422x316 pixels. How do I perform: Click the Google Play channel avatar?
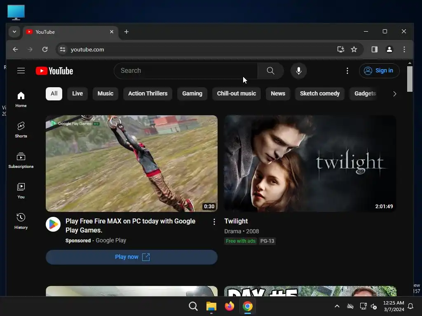click(53, 224)
